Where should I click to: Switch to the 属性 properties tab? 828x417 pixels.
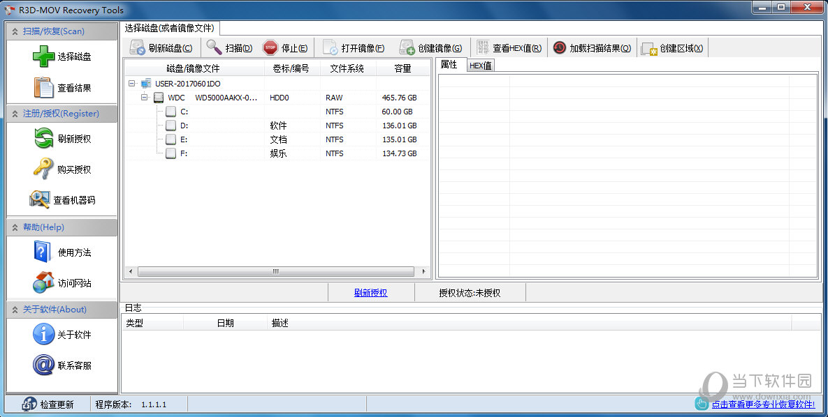pos(449,64)
